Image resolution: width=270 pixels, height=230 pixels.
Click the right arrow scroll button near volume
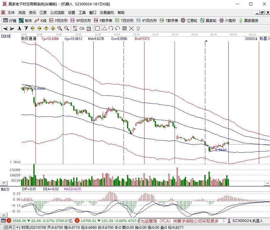pos(267,183)
